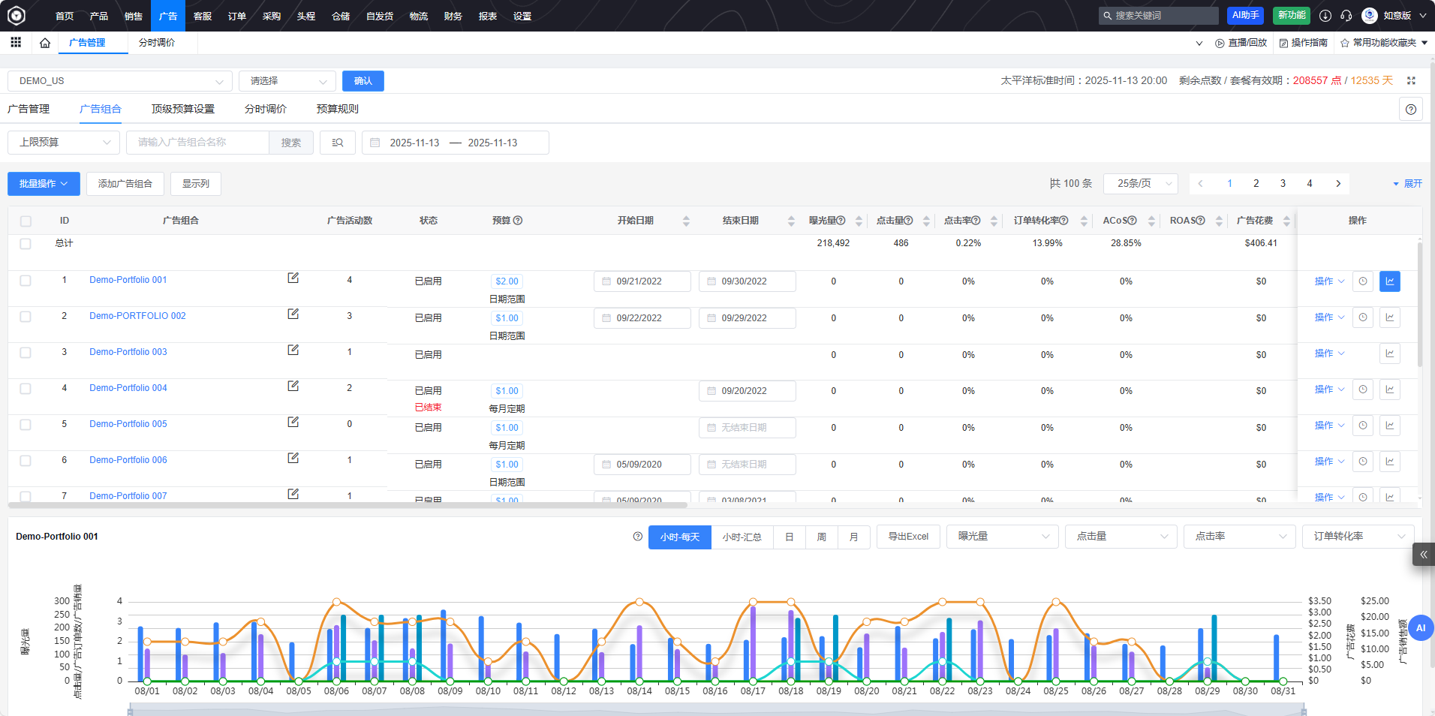1435x716 pixels.
Task: Click edit icon for Demo-Portfolio 001
Action: point(293,278)
